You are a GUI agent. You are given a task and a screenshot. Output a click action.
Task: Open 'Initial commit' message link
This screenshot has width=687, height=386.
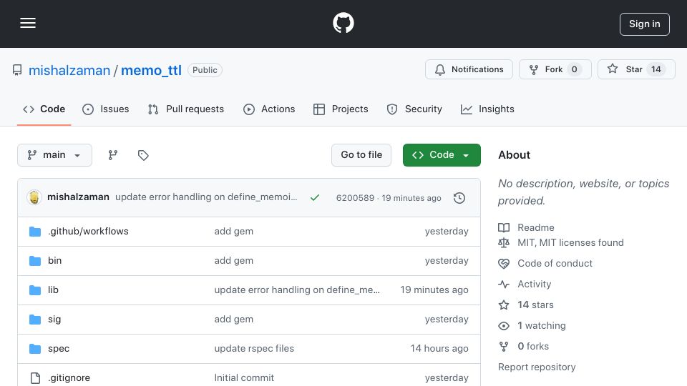pos(244,377)
